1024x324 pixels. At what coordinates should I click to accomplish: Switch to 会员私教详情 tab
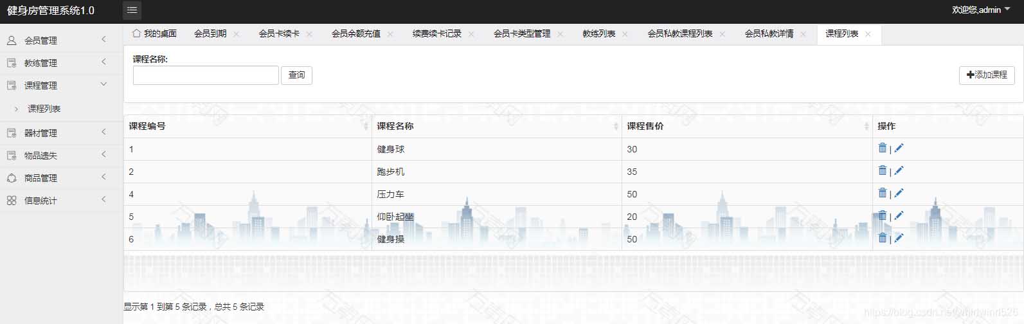pos(769,33)
